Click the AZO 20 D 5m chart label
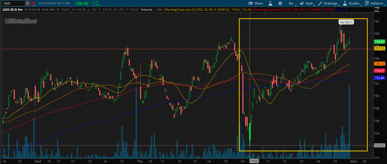 click(12, 10)
